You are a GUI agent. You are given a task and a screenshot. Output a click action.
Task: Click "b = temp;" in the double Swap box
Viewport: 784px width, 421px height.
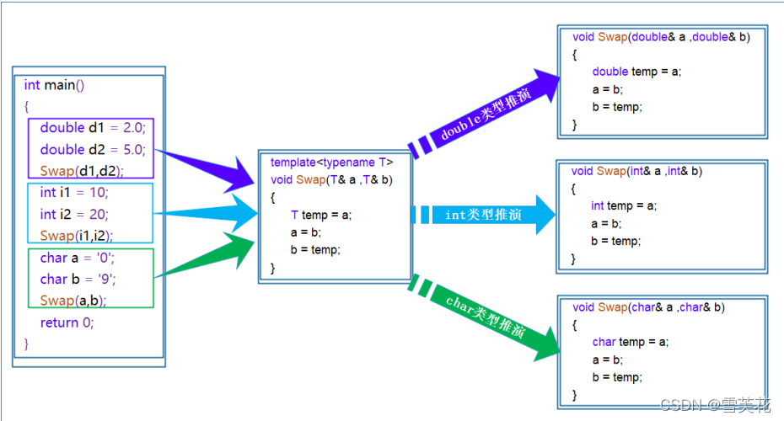[x=617, y=107]
